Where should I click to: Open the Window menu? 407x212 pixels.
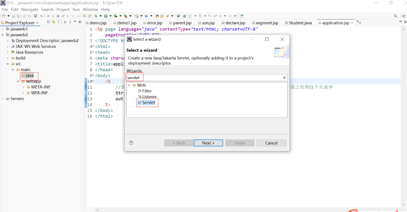(90, 10)
